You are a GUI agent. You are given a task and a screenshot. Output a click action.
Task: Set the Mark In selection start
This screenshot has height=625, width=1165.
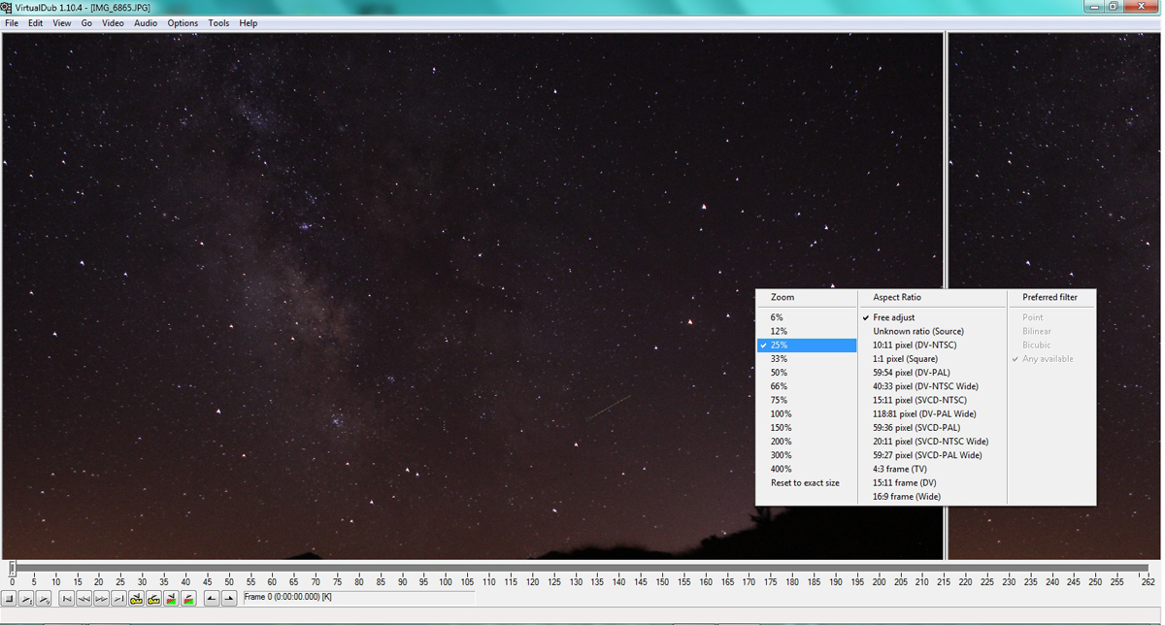pyautogui.click(x=211, y=599)
